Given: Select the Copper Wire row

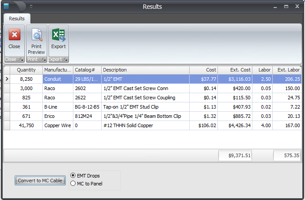Looking at the screenshot, I should click(x=133, y=125).
